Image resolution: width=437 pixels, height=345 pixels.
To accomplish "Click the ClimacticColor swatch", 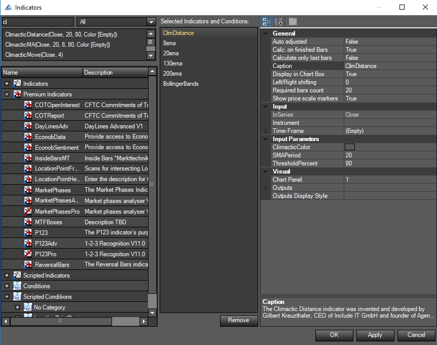I will (350, 147).
